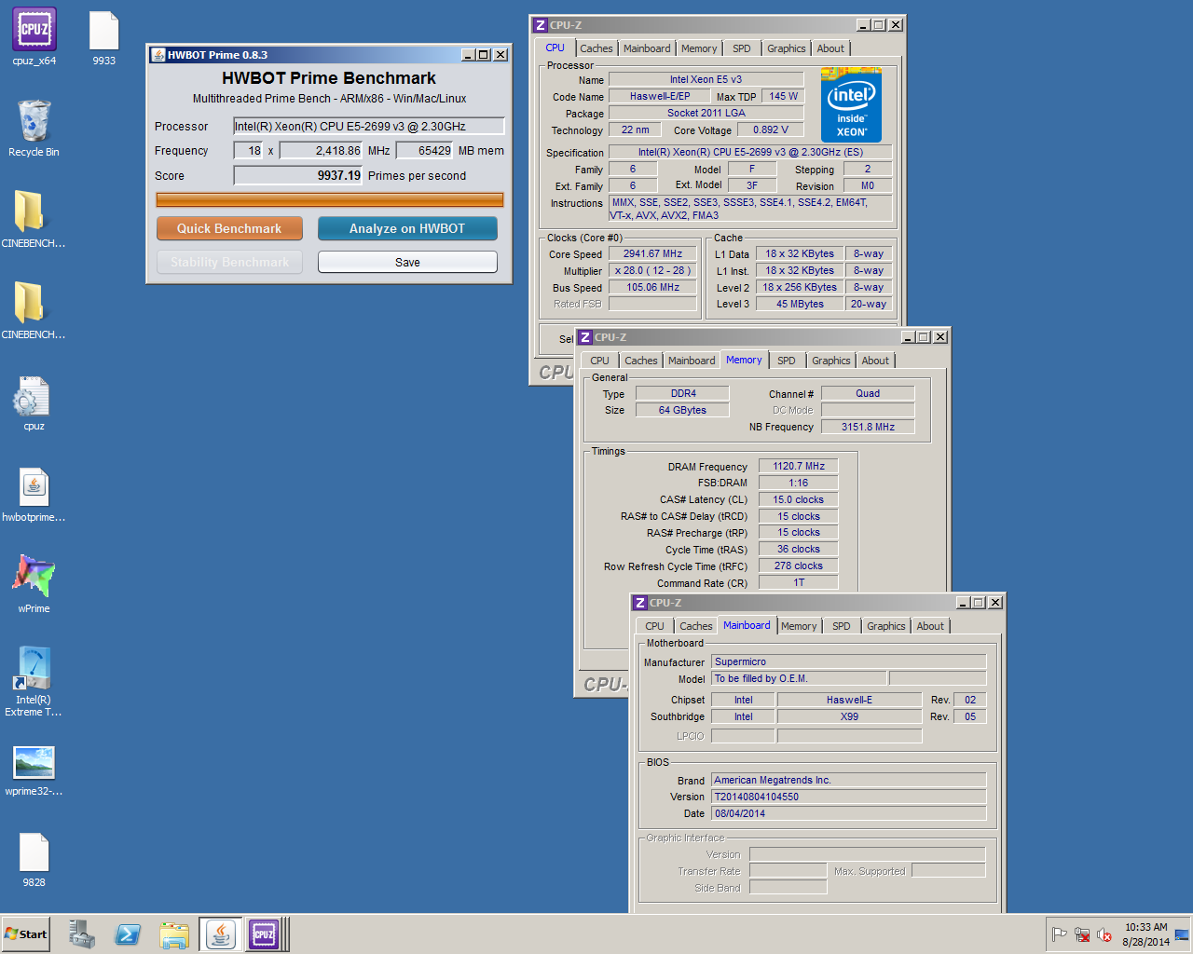Click the disabled Stability Benchmark button
The image size is (1193, 954).
pos(229,262)
